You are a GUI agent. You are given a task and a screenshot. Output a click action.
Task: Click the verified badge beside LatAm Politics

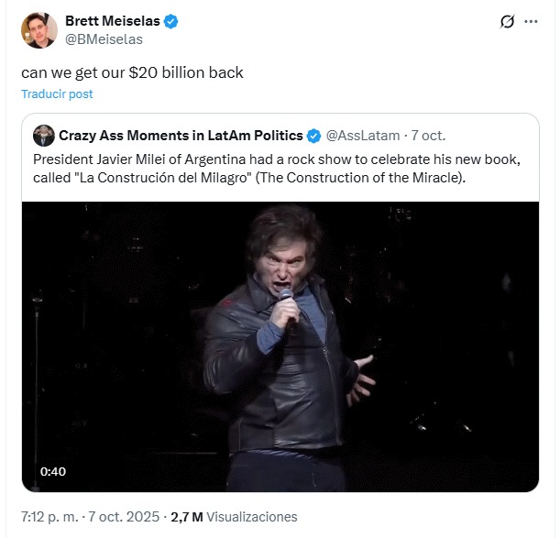(313, 136)
